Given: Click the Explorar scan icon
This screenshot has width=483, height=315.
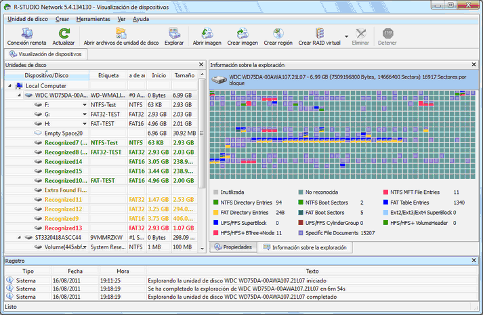Looking at the screenshot, I should 174,33.
